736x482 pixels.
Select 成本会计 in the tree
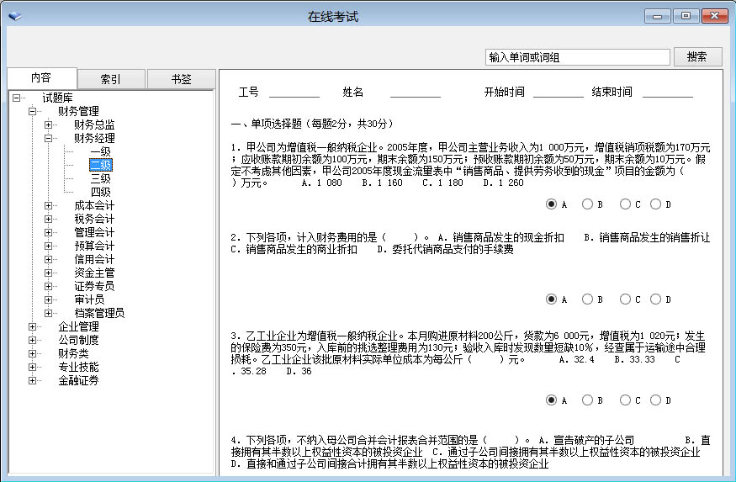tap(94, 205)
